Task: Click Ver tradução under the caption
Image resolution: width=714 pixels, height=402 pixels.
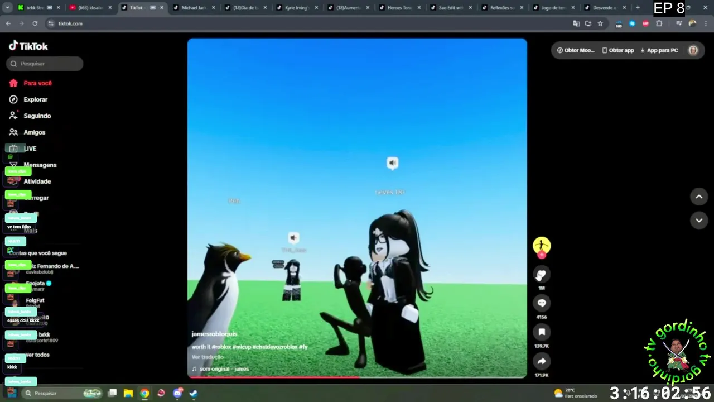Action: click(208, 357)
